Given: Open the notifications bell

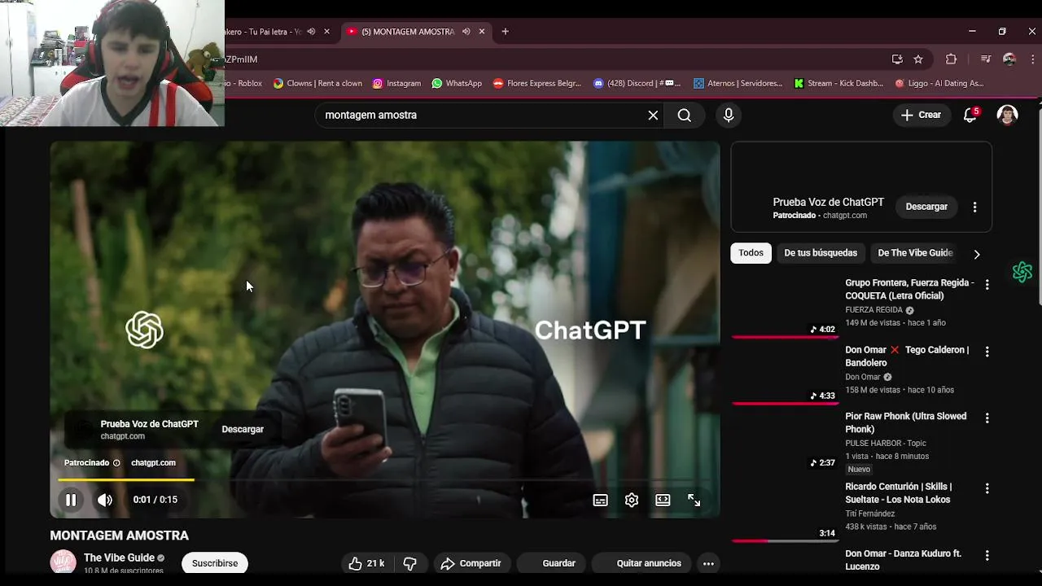Looking at the screenshot, I should coord(970,115).
